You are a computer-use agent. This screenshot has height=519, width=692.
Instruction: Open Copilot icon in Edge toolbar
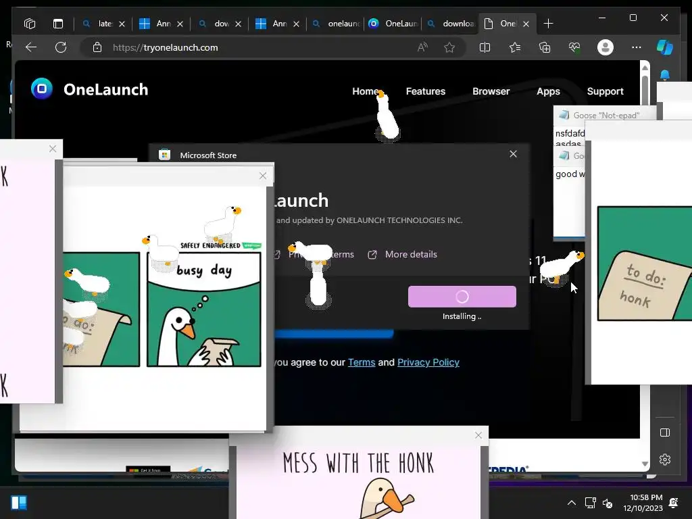click(x=665, y=47)
